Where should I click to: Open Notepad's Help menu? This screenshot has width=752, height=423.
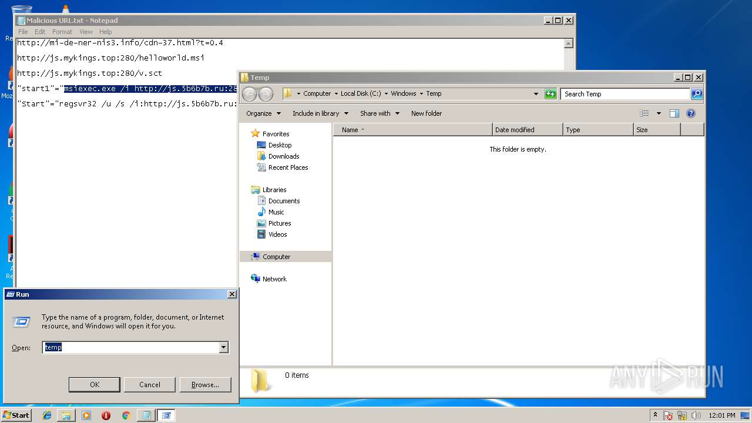pyautogui.click(x=105, y=32)
